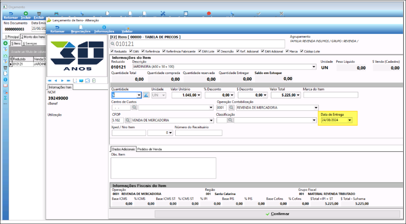Expand the VENDA DE MERCADORIA CFOP dropdown
The height and width of the screenshot is (224, 406).
click(x=211, y=120)
